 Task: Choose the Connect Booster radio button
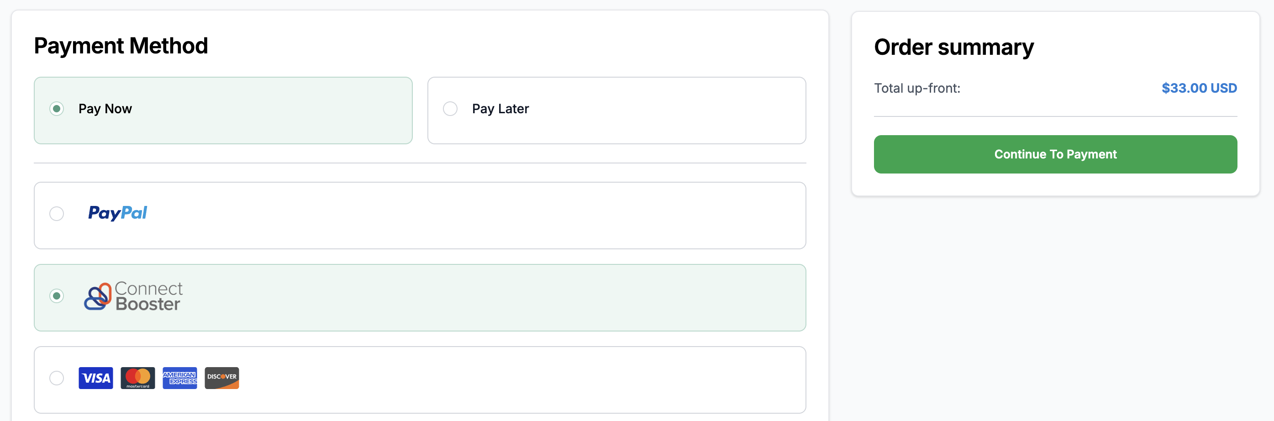point(57,296)
